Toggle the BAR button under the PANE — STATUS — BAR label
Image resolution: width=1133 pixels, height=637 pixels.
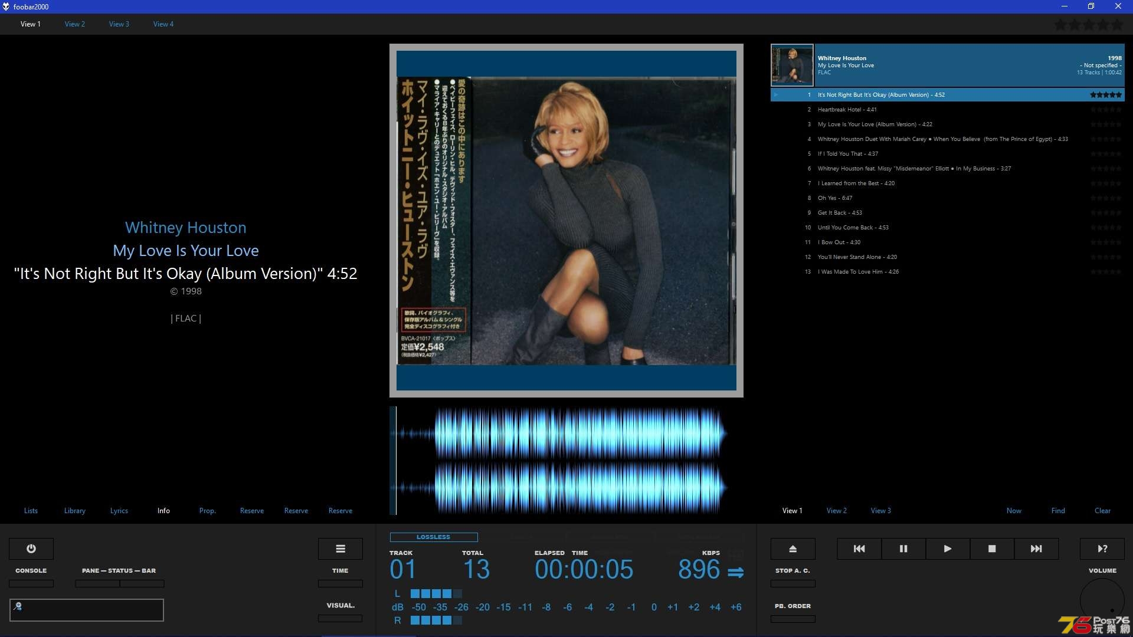pyautogui.click(x=142, y=583)
